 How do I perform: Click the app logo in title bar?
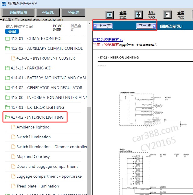coord(4,4)
